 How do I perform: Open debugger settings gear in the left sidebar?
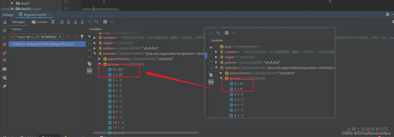pyautogui.click(x=4, y=78)
